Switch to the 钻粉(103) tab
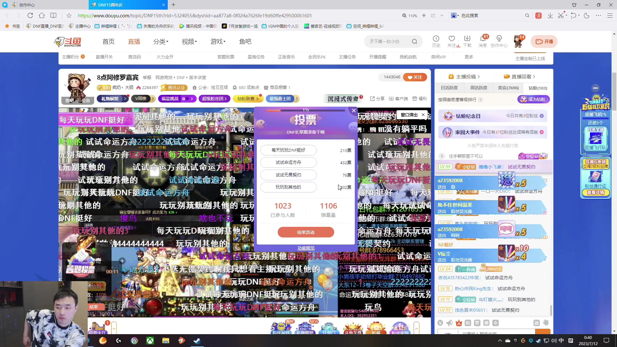Viewport: 617px width, 347px height. (537, 88)
